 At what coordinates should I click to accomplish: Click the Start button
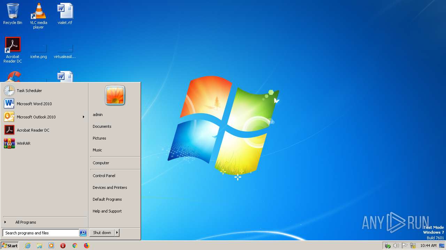click(10, 245)
